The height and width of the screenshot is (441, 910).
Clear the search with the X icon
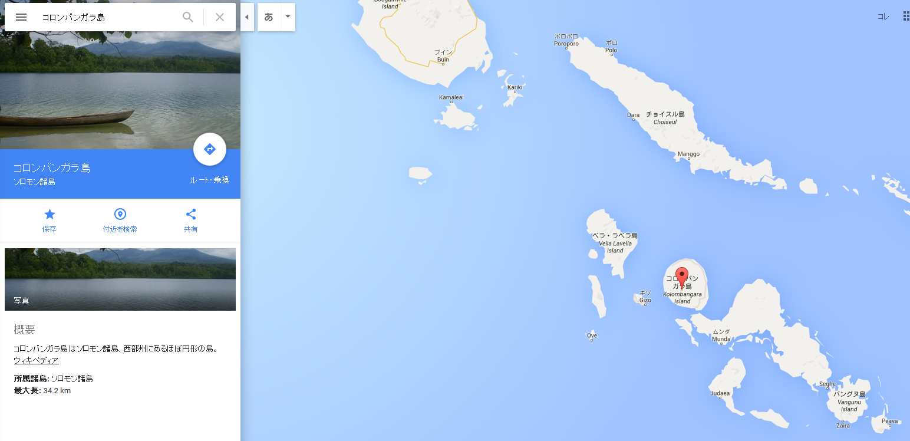tap(220, 17)
